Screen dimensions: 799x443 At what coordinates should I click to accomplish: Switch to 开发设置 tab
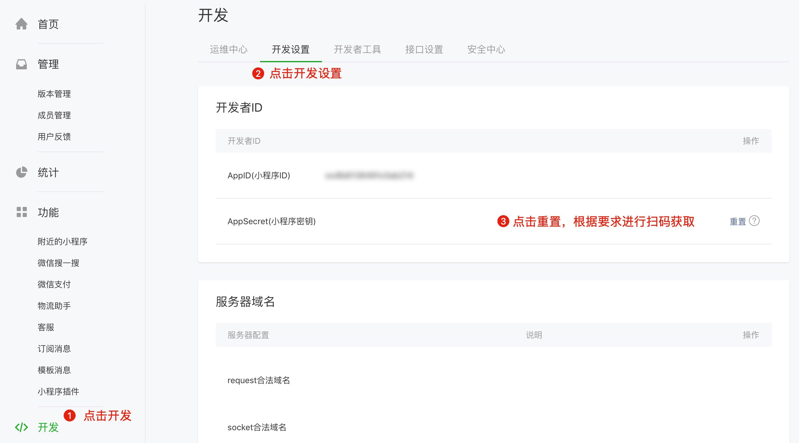pos(291,49)
